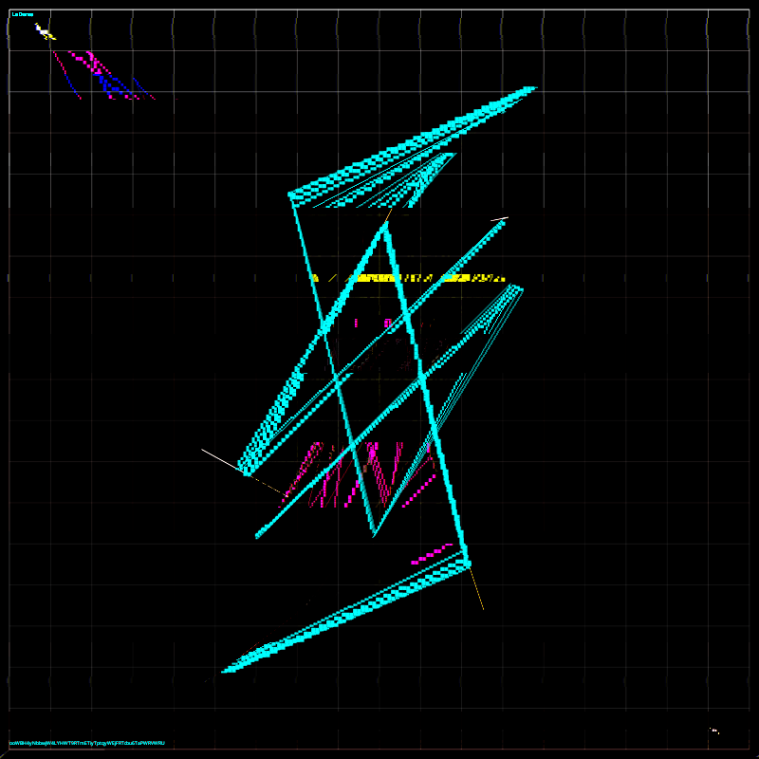The height and width of the screenshot is (759, 759).
Task: Click the apex of the inner cyan triangle
Action: (386, 227)
